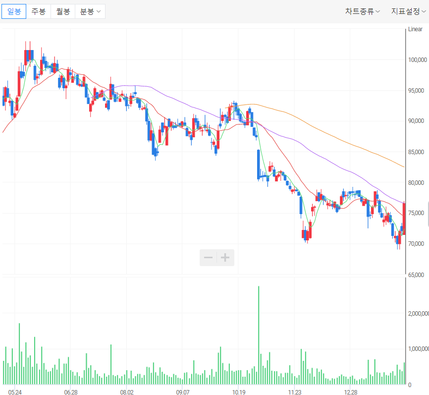Screen dimensions: 429x395
Task: Click the 11.23 date label
Action: [294, 392]
